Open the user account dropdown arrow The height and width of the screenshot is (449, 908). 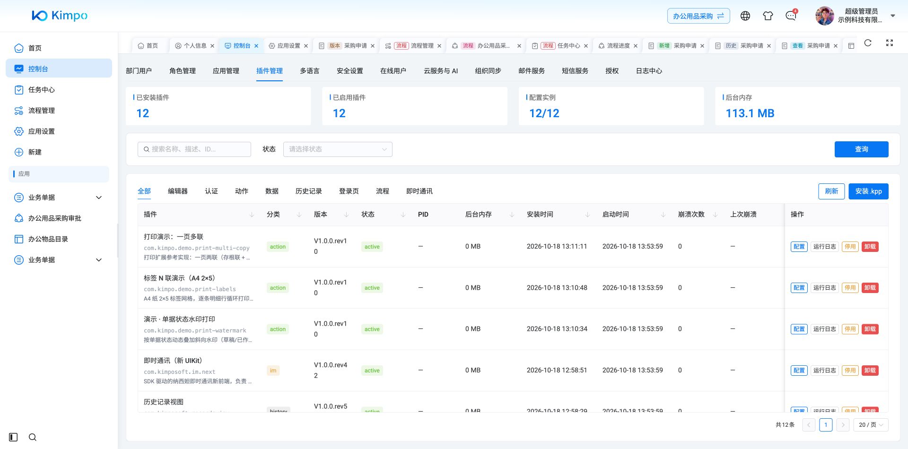coord(893,16)
